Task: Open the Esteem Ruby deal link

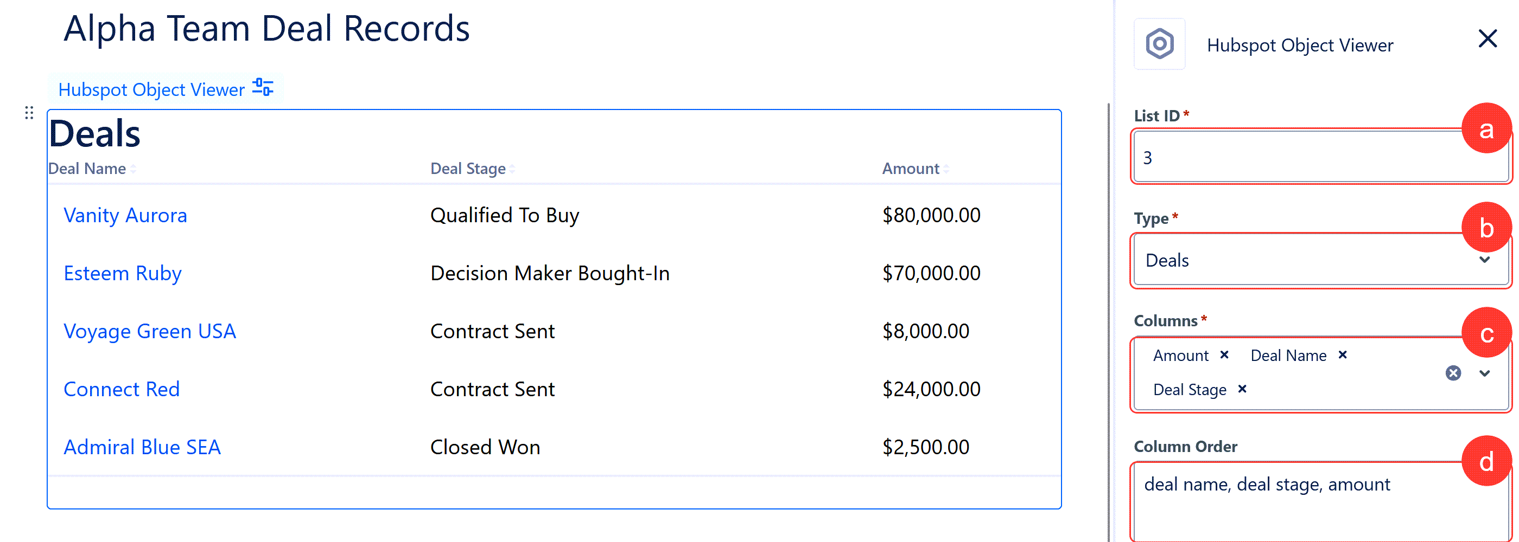Action: pos(123,273)
